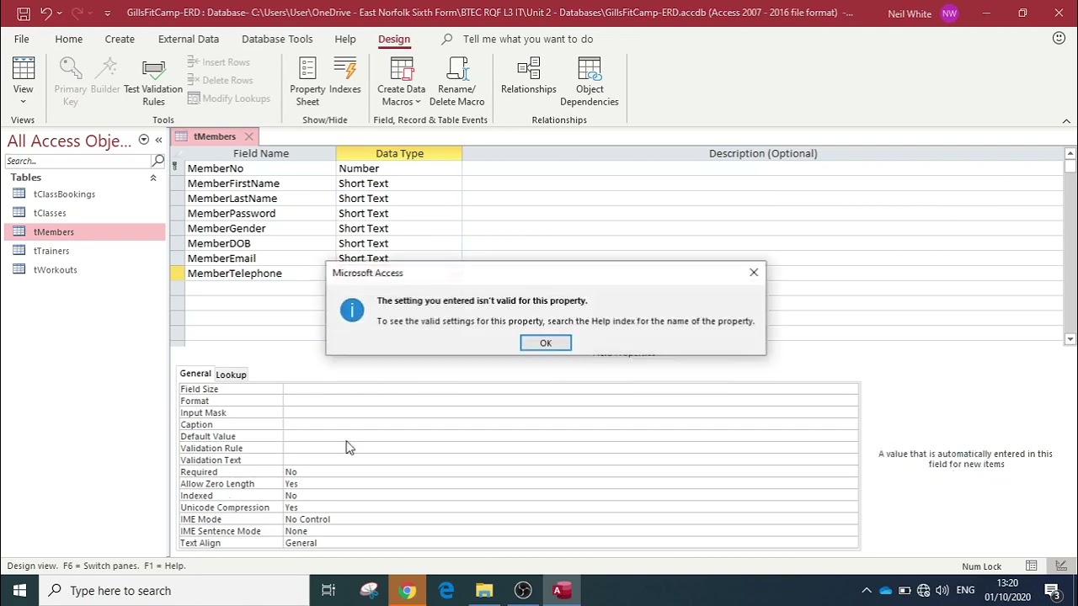Open Customize Quick Access Toolbar dropdown
1078x606 pixels.
(107, 13)
